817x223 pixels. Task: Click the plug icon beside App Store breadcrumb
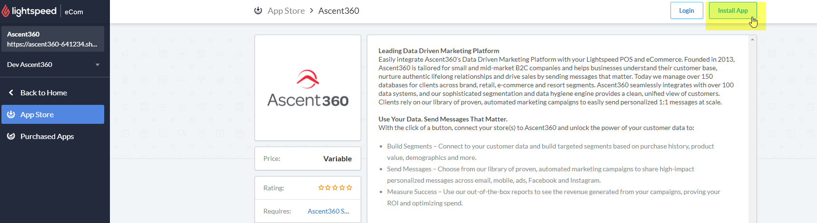[258, 10]
